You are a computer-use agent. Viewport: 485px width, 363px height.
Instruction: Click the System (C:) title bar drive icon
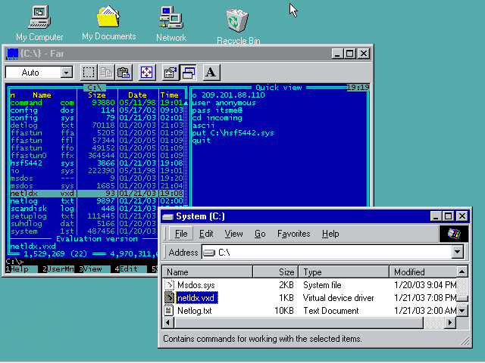coord(168,217)
